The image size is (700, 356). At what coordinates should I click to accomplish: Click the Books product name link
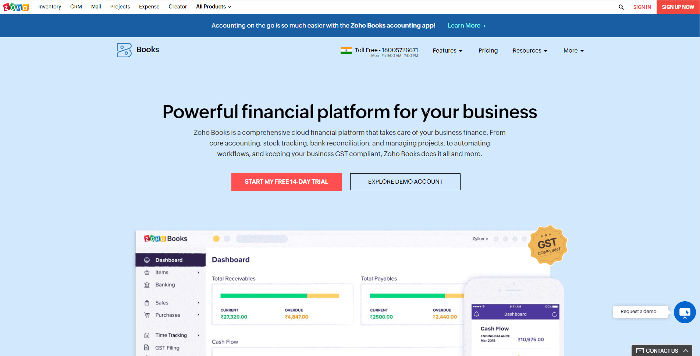(x=148, y=50)
